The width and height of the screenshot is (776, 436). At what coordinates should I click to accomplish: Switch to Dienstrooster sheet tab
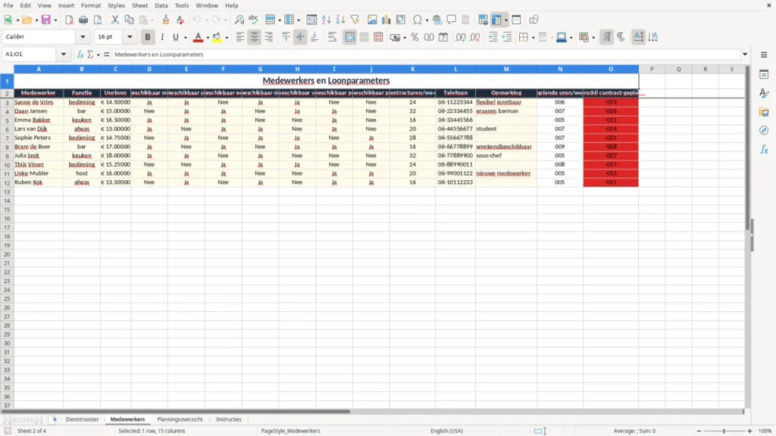[x=82, y=419]
